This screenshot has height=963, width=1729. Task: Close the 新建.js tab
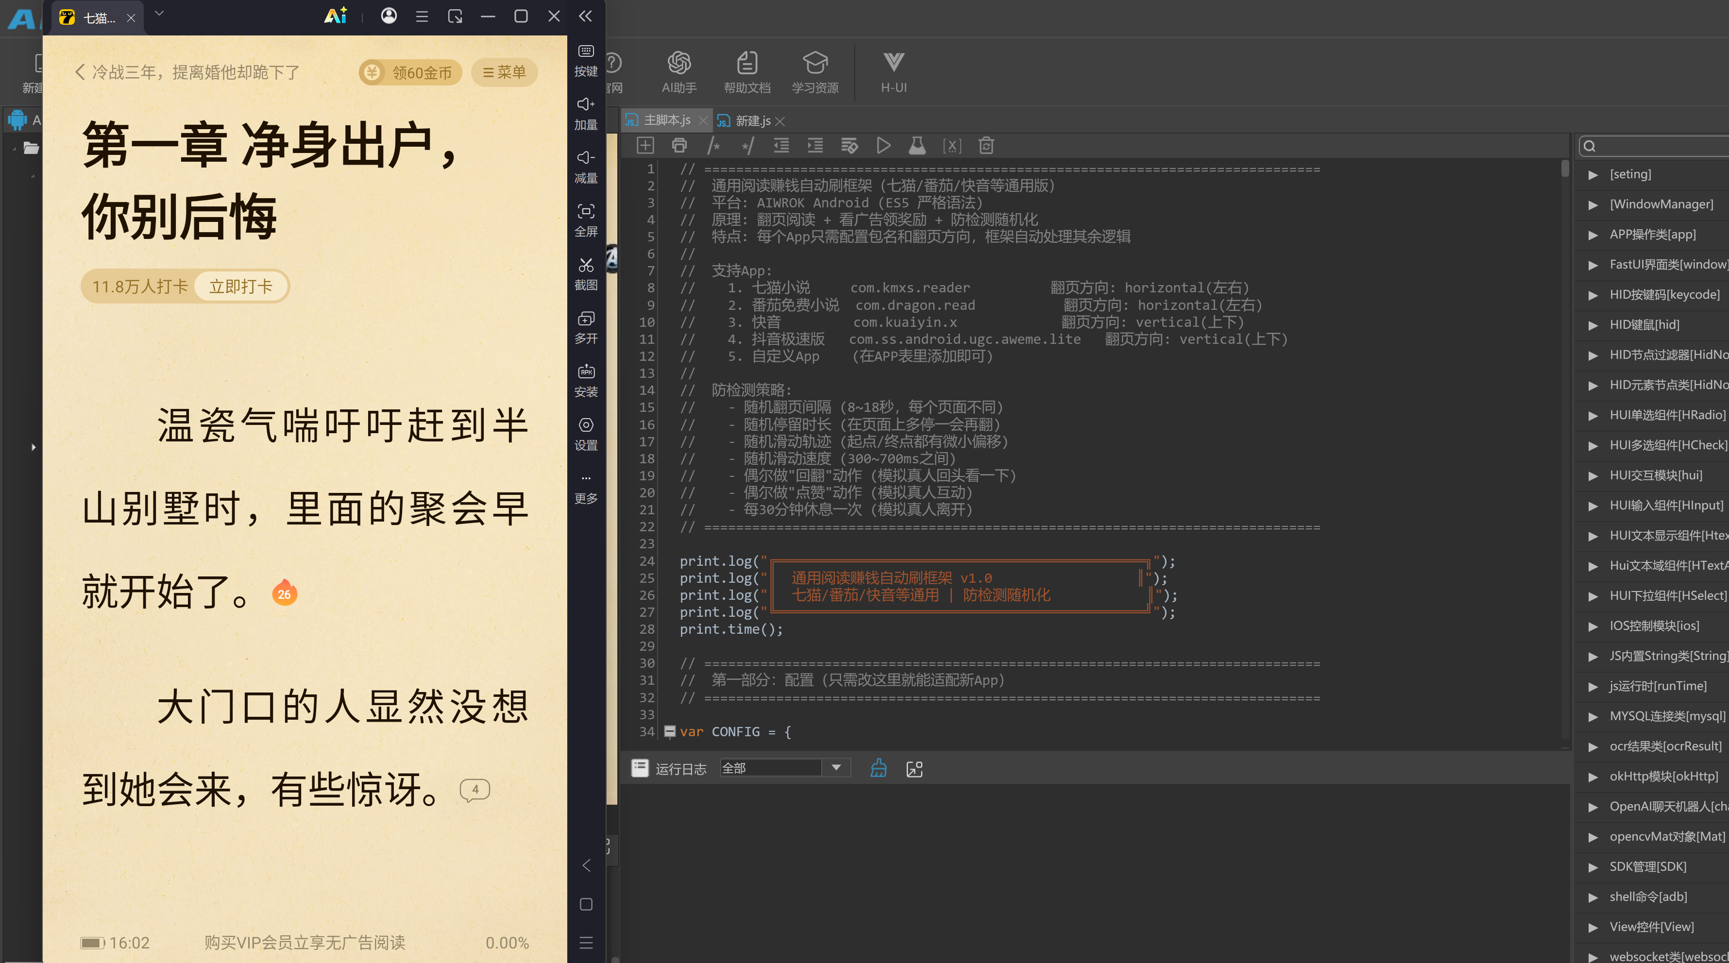coord(780,121)
